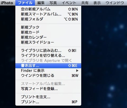The height and width of the screenshot is (108, 127).
Task: Expand the Finder に表示 submenu
Action: [48, 71]
